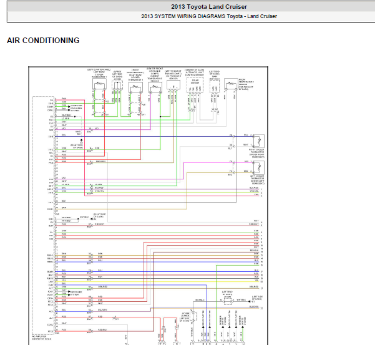Click the Solar Sensor box in the diagram
375x345 pixels.
pos(195,84)
